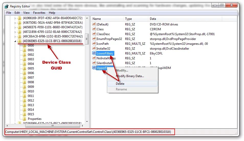Click folder icon of subkey 0006
244x141 pixels.
pyautogui.click(x=25, y=73)
